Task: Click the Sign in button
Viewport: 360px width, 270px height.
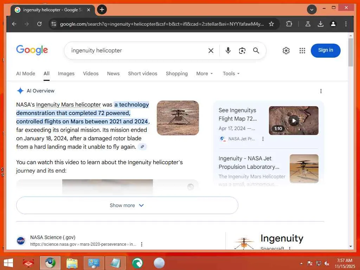Action: tap(326, 51)
